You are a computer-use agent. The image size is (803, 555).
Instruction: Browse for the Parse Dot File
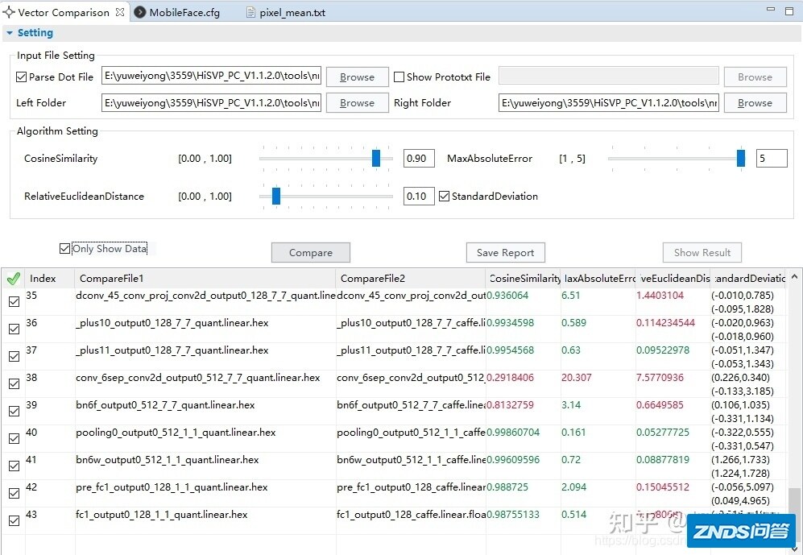point(357,77)
